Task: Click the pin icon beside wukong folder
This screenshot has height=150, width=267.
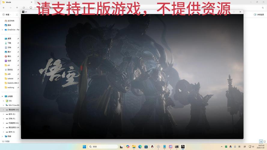Action: [18, 87]
